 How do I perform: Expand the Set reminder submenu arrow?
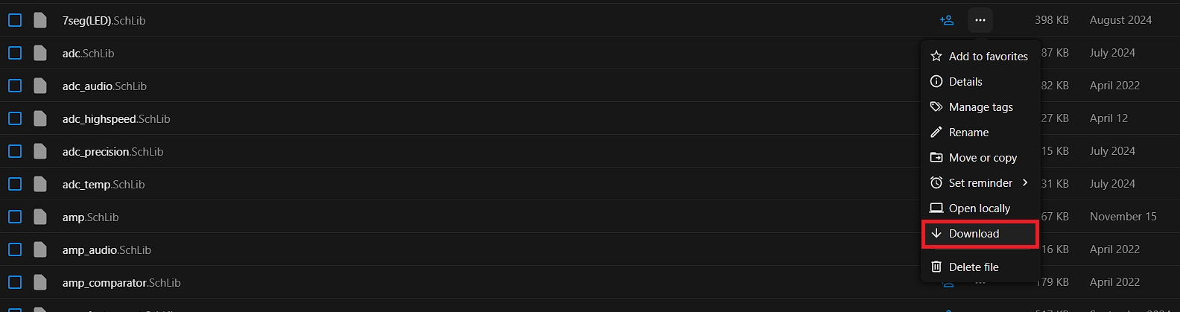pos(1025,183)
